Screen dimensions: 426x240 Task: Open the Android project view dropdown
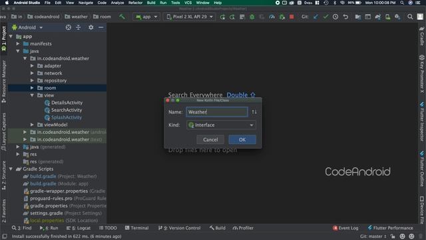click(27, 27)
